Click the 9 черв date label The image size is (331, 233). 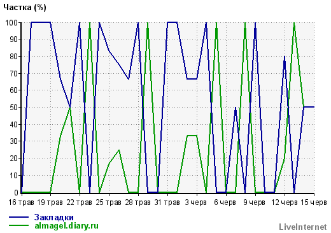[x=254, y=202]
